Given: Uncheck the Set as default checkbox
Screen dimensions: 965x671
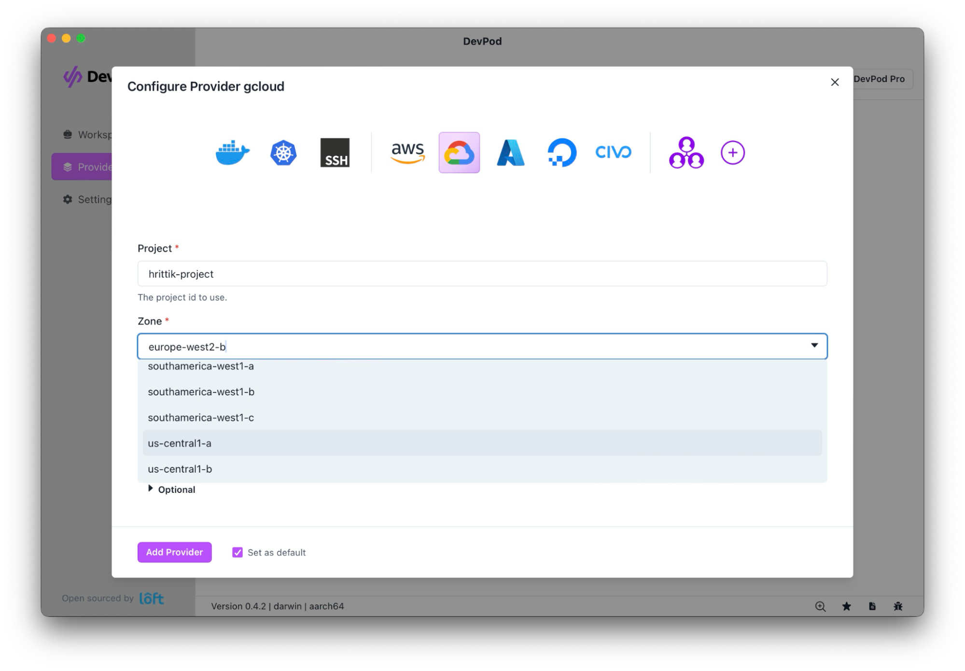Looking at the screenshot, I should tap(237, 552).
